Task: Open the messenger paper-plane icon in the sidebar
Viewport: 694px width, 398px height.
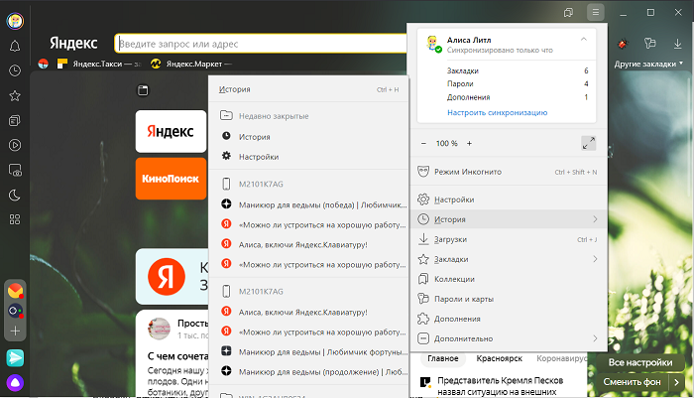Action: (x=15, y=358)
